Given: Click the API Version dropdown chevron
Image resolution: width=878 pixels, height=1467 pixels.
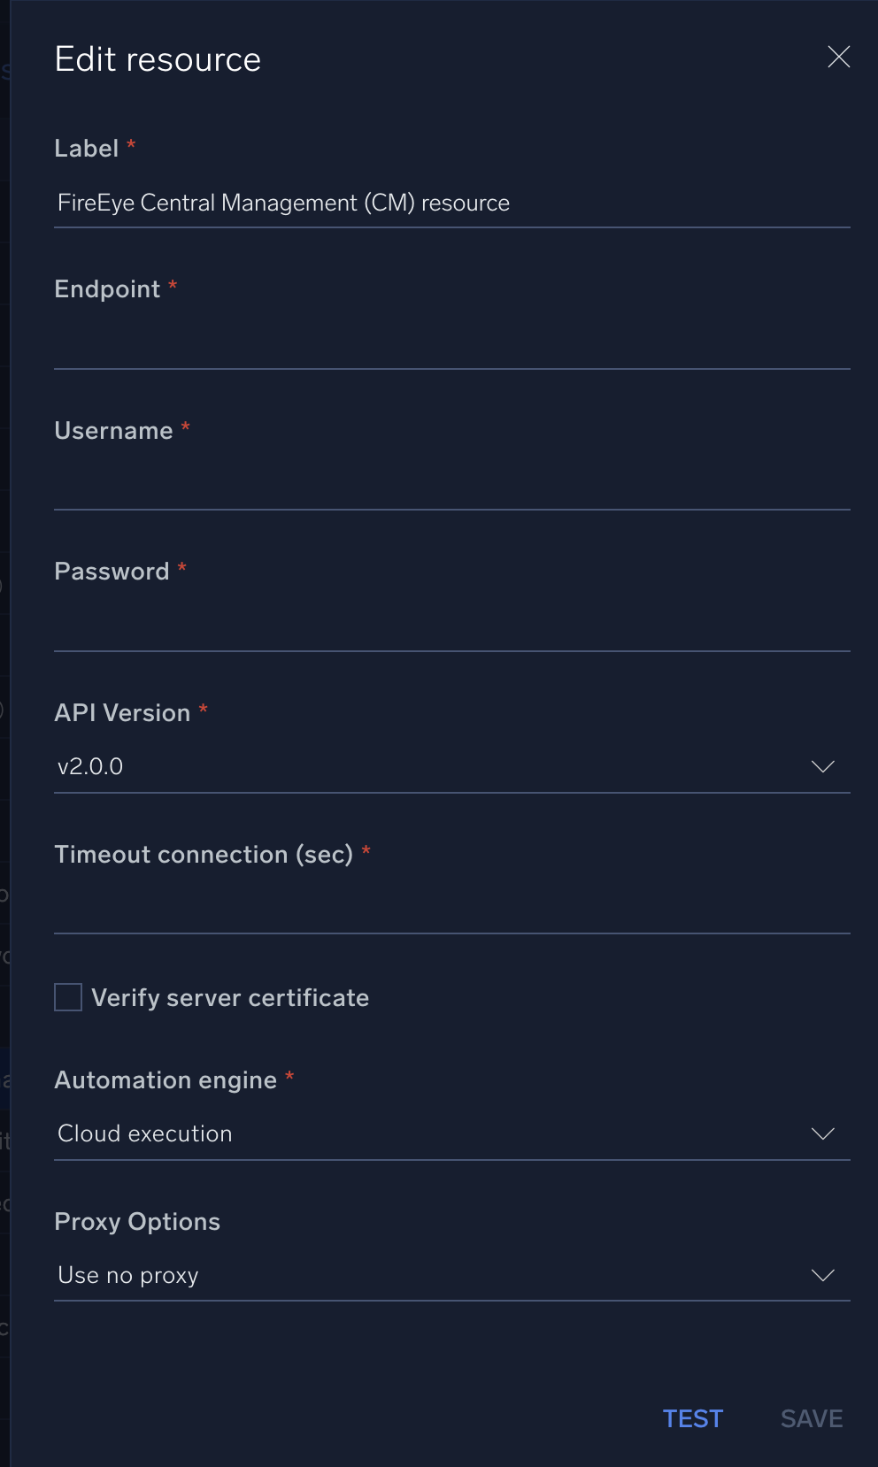Looking at the screenshot, I should click(822, 766).
